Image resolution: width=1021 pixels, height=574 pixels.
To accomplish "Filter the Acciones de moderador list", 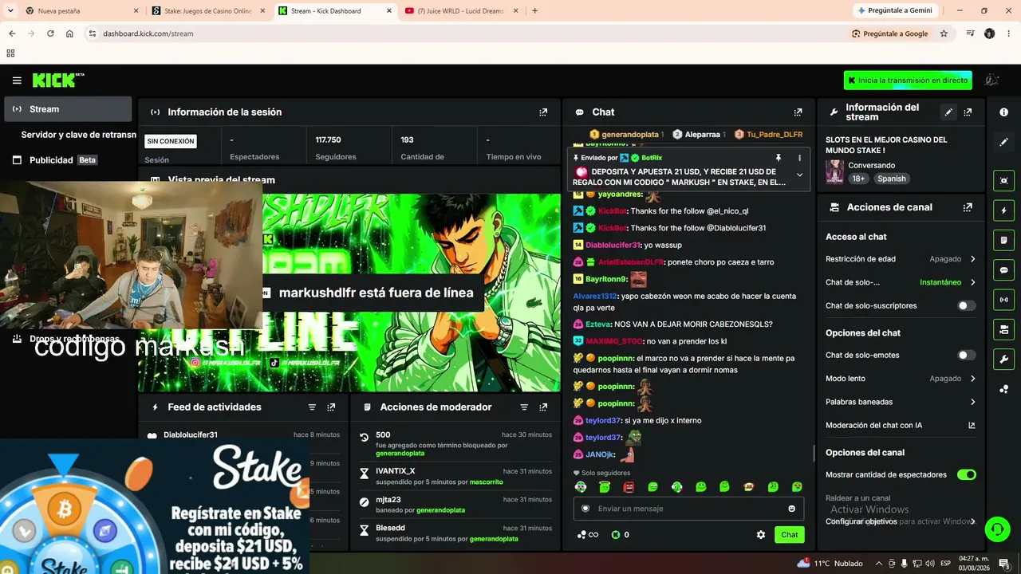I will point(524,407).
